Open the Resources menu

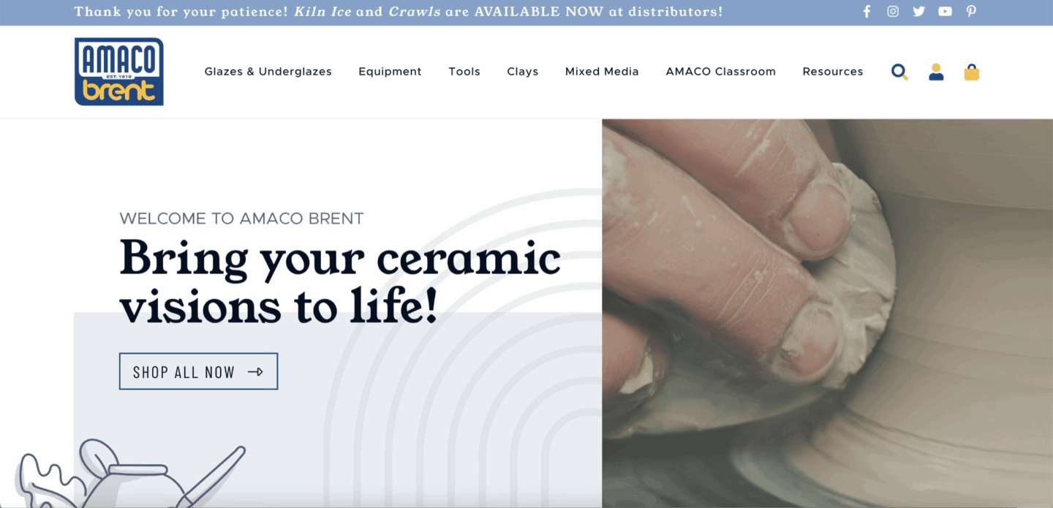(833, 72)
